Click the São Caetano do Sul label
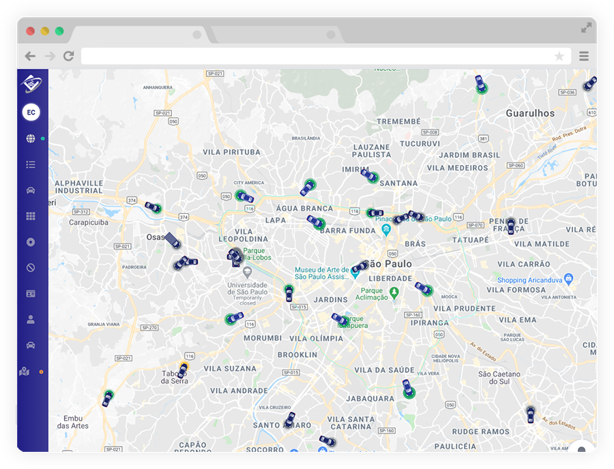 (499, 378)
